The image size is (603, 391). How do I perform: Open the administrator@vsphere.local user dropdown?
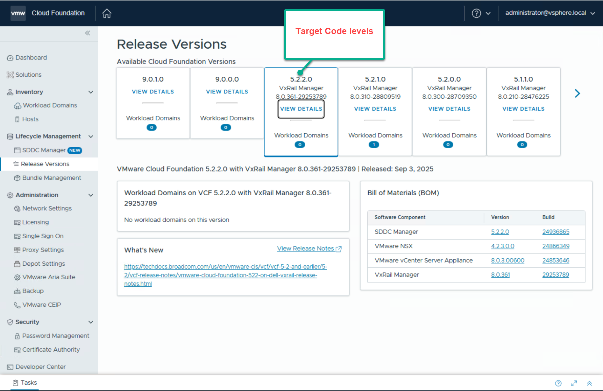pos(550,13)
